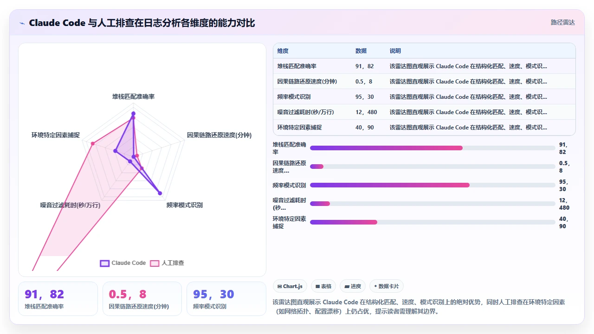Click the table value 95，30

pos(365,97)
